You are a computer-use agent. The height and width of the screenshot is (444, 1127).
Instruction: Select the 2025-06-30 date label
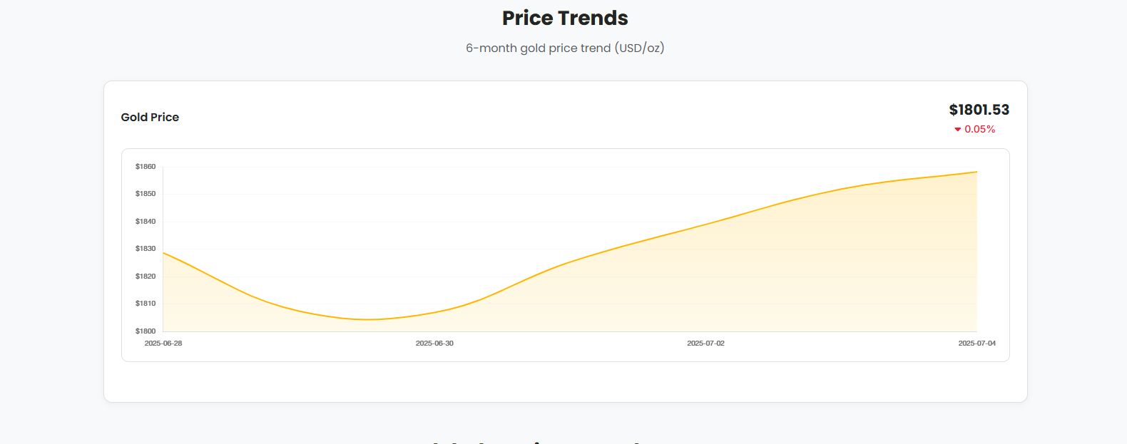[x=434, y=344]
